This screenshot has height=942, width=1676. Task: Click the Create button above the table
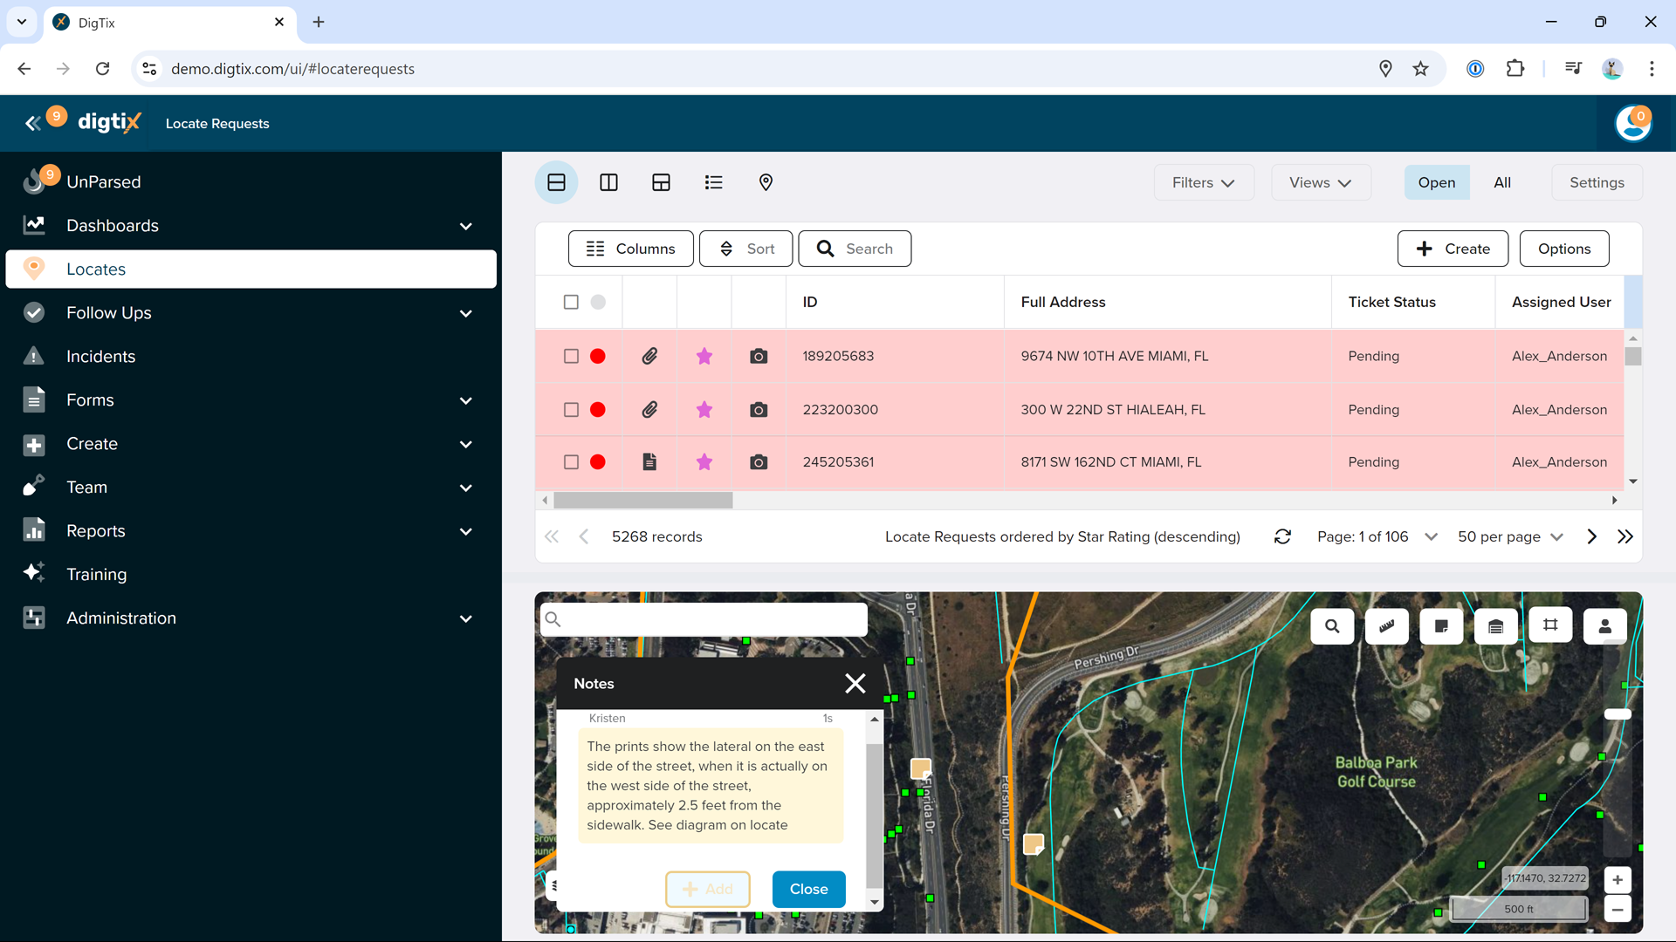1453,249
